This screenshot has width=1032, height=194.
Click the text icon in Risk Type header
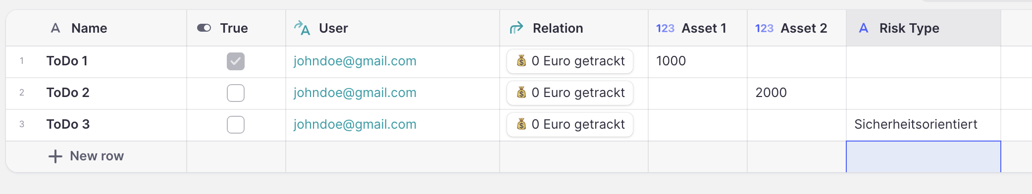(864, 28)
